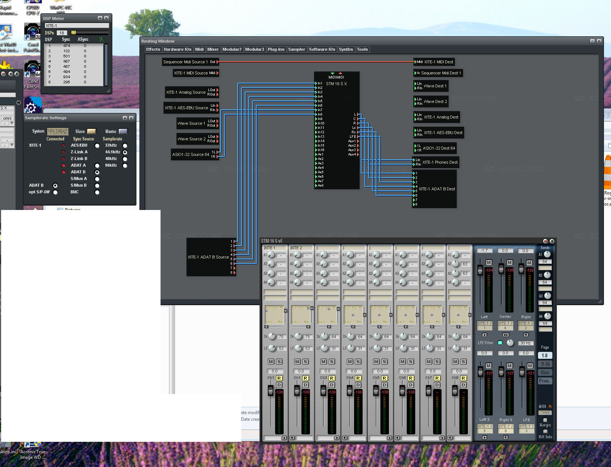The height and width of the screenshot is (467, 611).
Task: Click the arrow at bottom of XITE 2 strip
Action: coord(292,438)
